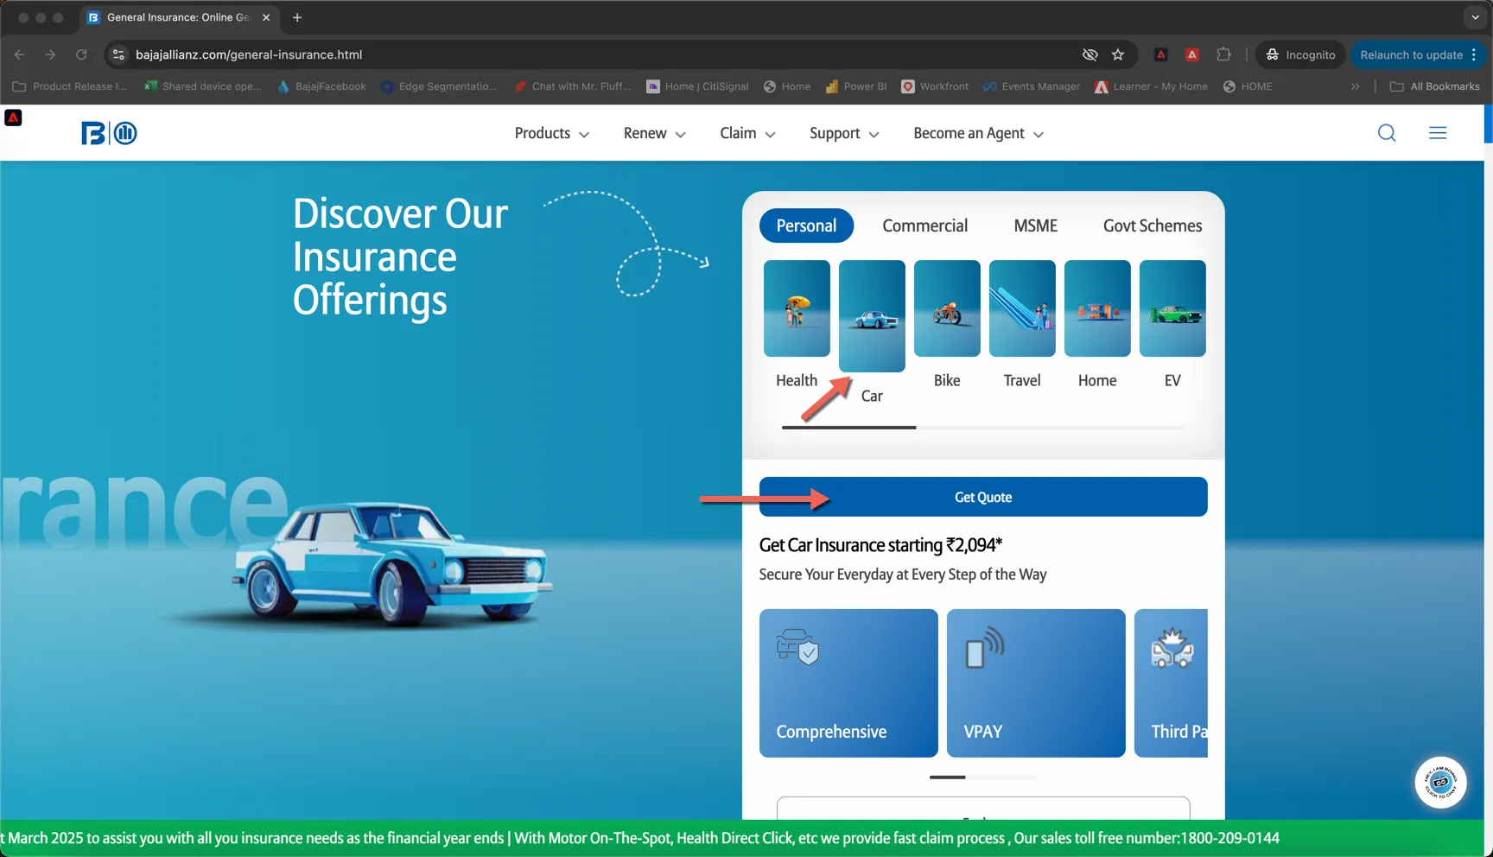
Task: Bookmark this page with the star icon
Action: [x=1118, y=54]
